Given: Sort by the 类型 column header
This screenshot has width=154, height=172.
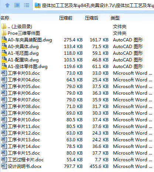Looking at the screenshot, I should (115, 18).
